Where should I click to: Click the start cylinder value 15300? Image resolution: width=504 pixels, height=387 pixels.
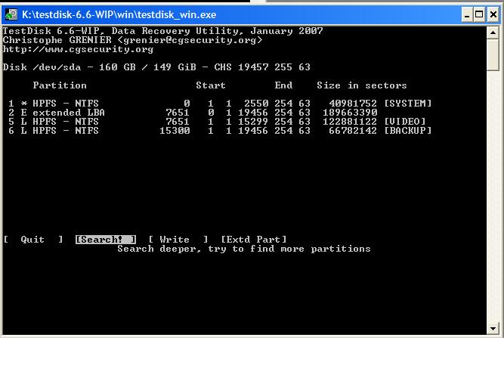click(x=175, y=131)
